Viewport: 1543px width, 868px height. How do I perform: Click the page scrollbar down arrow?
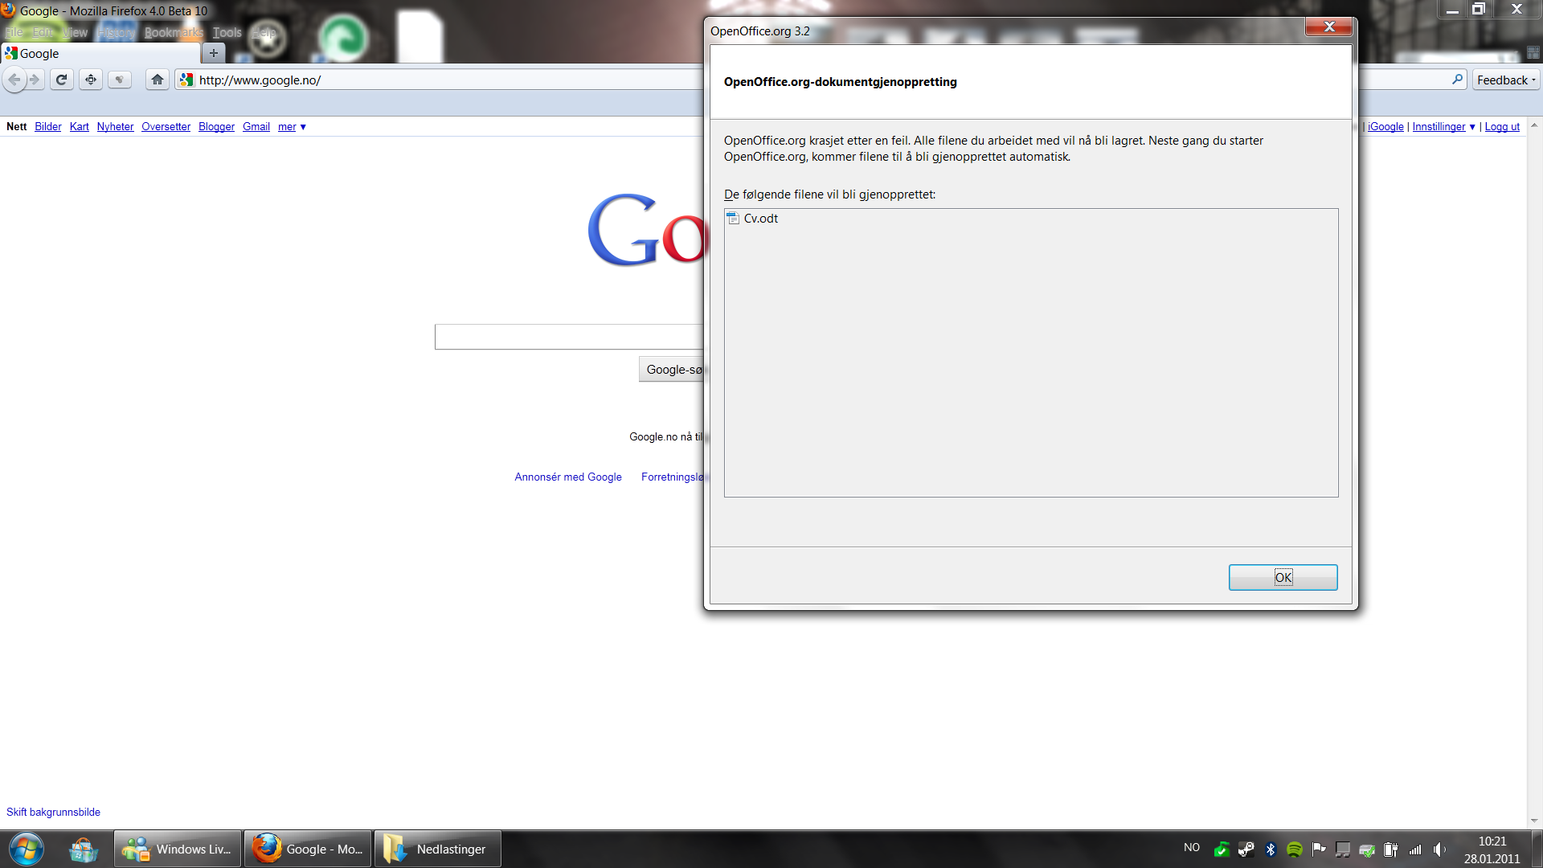coord(1534,821)
